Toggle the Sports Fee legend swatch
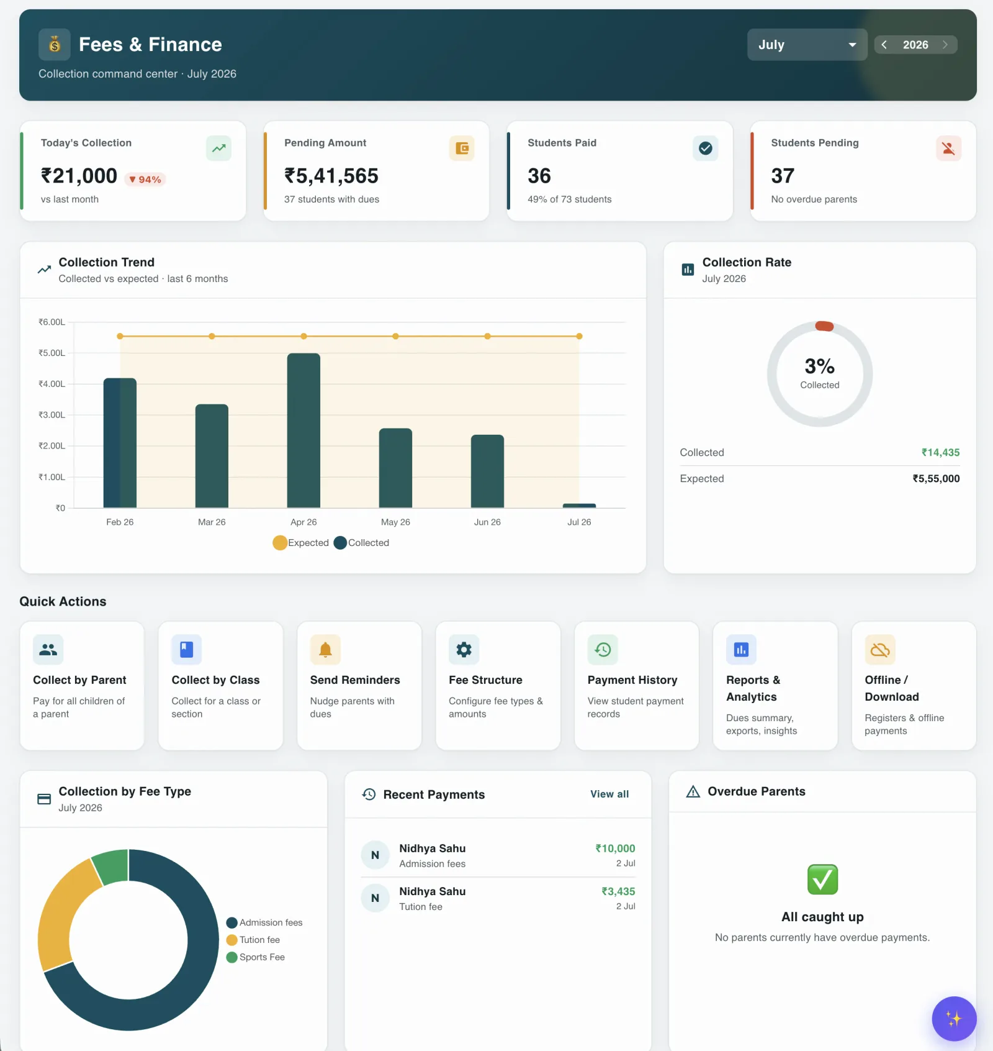This screenshot has width=993, height=1051. [x=232, y=958]
